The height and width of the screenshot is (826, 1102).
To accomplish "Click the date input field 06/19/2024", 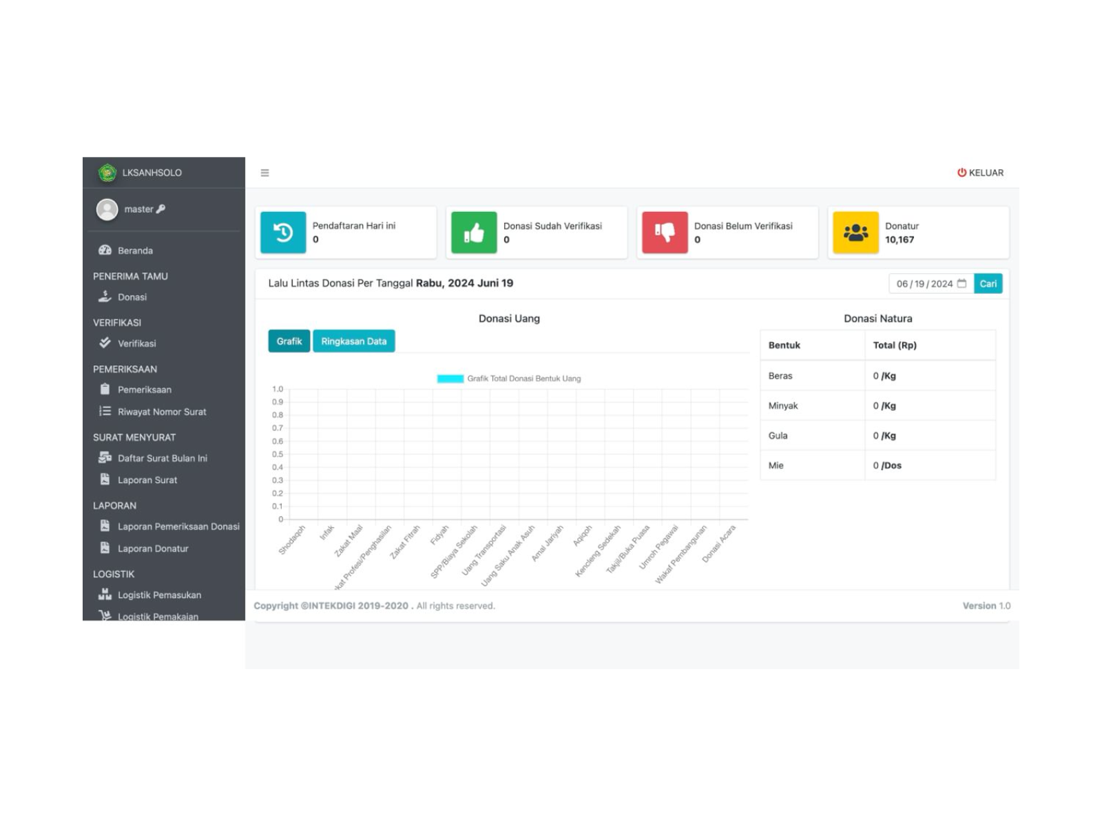I will tap(924, 284).
